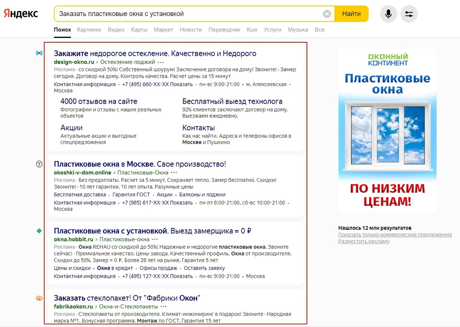The width and height of the screenshot is (460, 327).
Task: Open the Цены и скидки link
Action: 72,268
